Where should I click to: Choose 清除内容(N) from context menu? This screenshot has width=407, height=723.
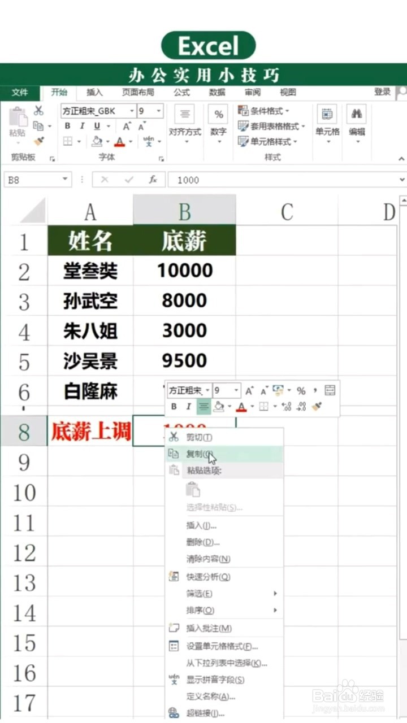(224, 559)
